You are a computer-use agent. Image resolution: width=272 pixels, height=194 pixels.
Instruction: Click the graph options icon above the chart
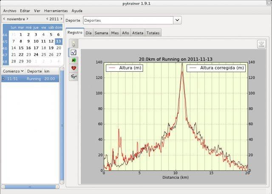261,44
